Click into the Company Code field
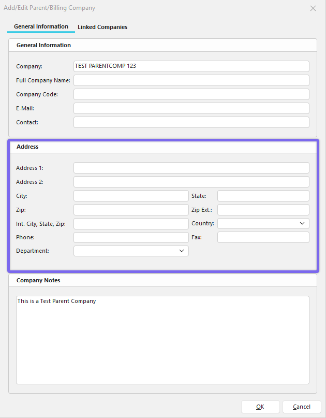This screenshot has width=326, height=418. click(191, 94)
